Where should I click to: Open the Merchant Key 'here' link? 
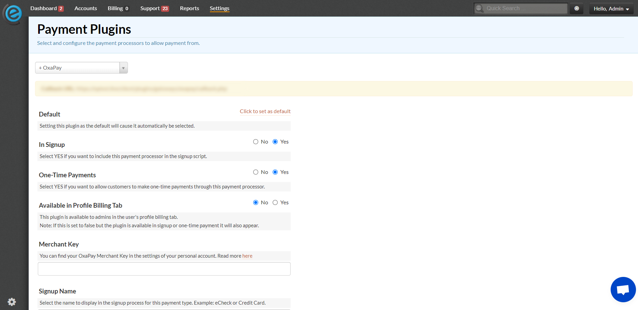(247, 256)
